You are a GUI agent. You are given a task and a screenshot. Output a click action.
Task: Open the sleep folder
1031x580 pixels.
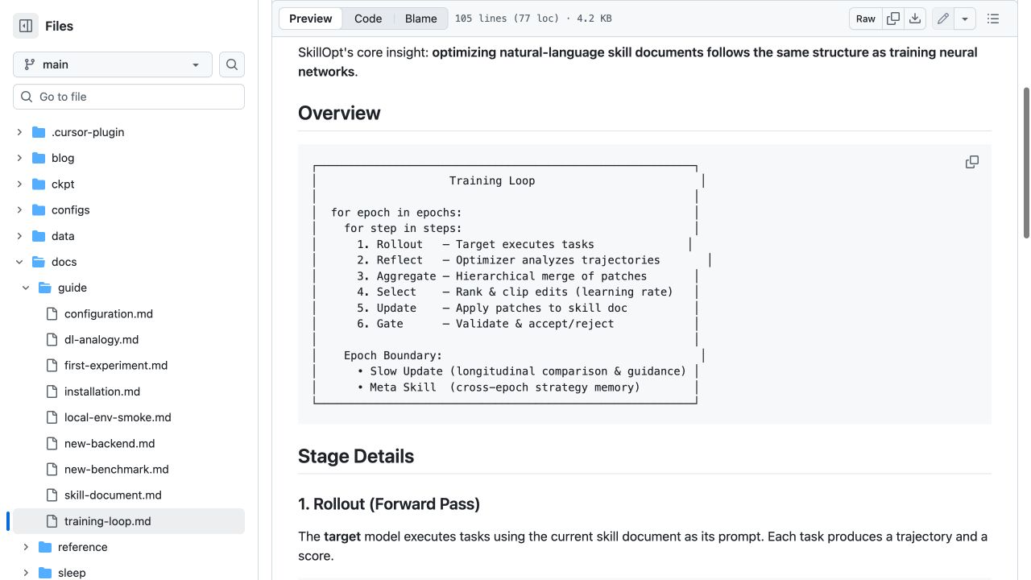point(72,573)
